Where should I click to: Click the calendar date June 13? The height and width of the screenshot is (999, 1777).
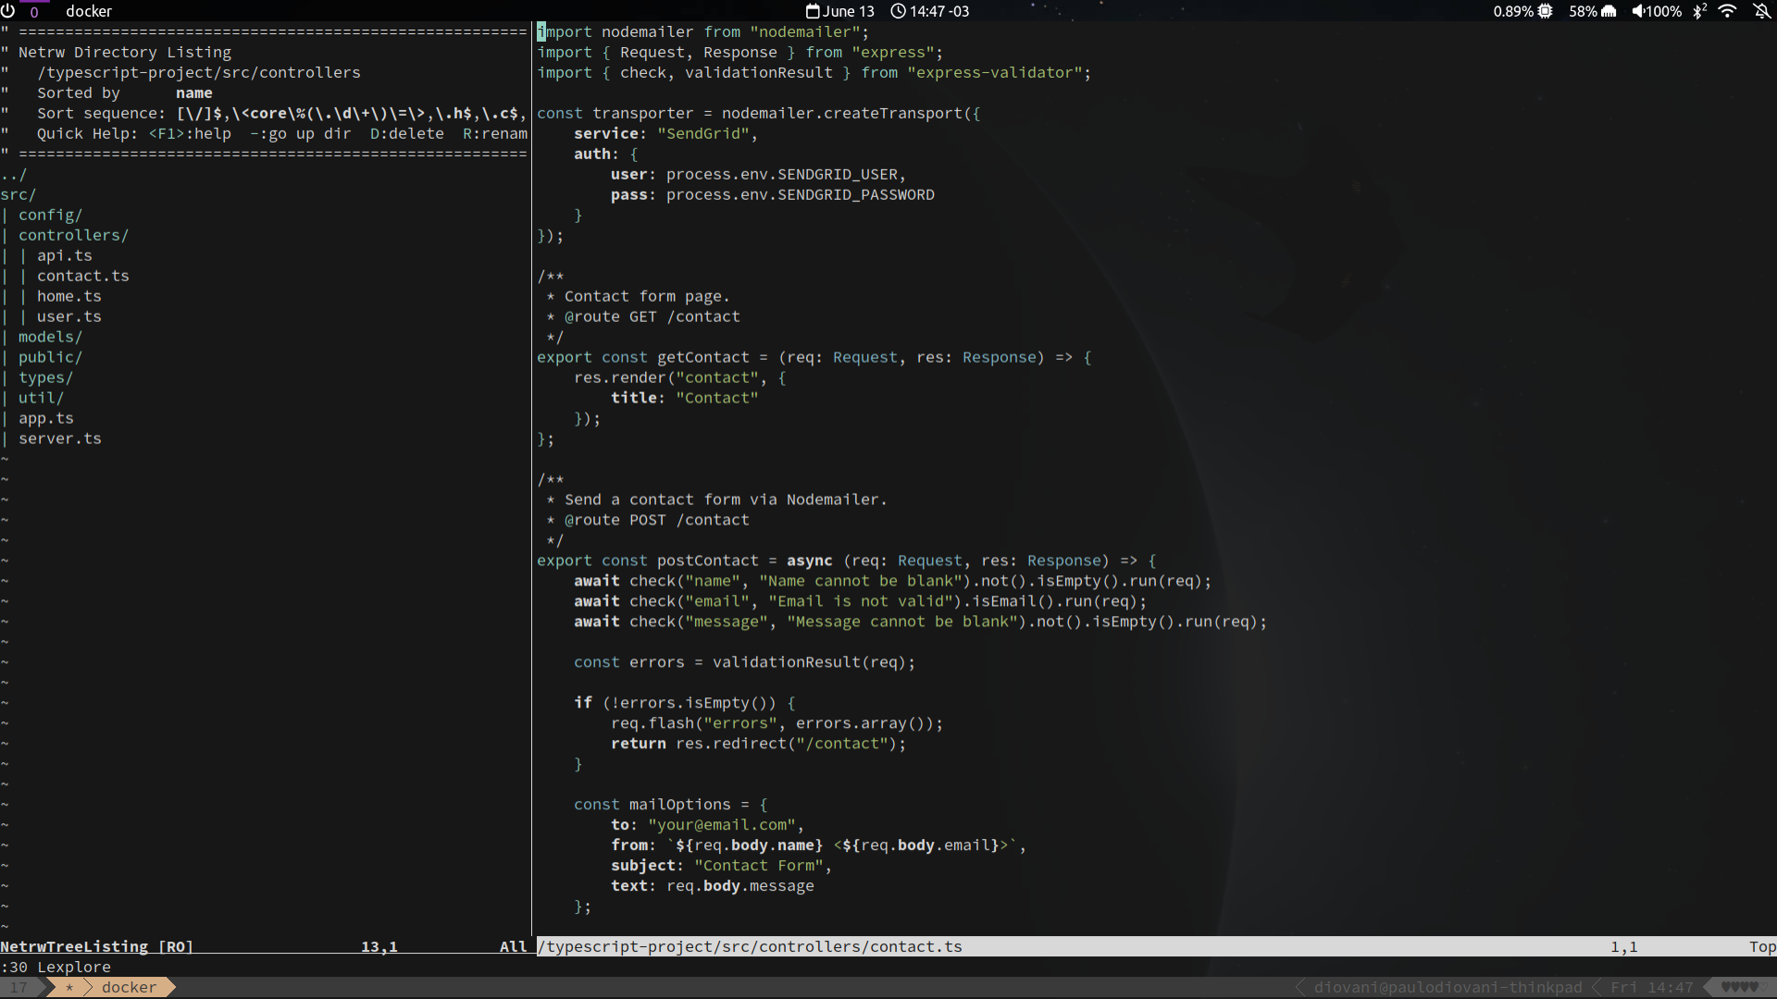839,11
